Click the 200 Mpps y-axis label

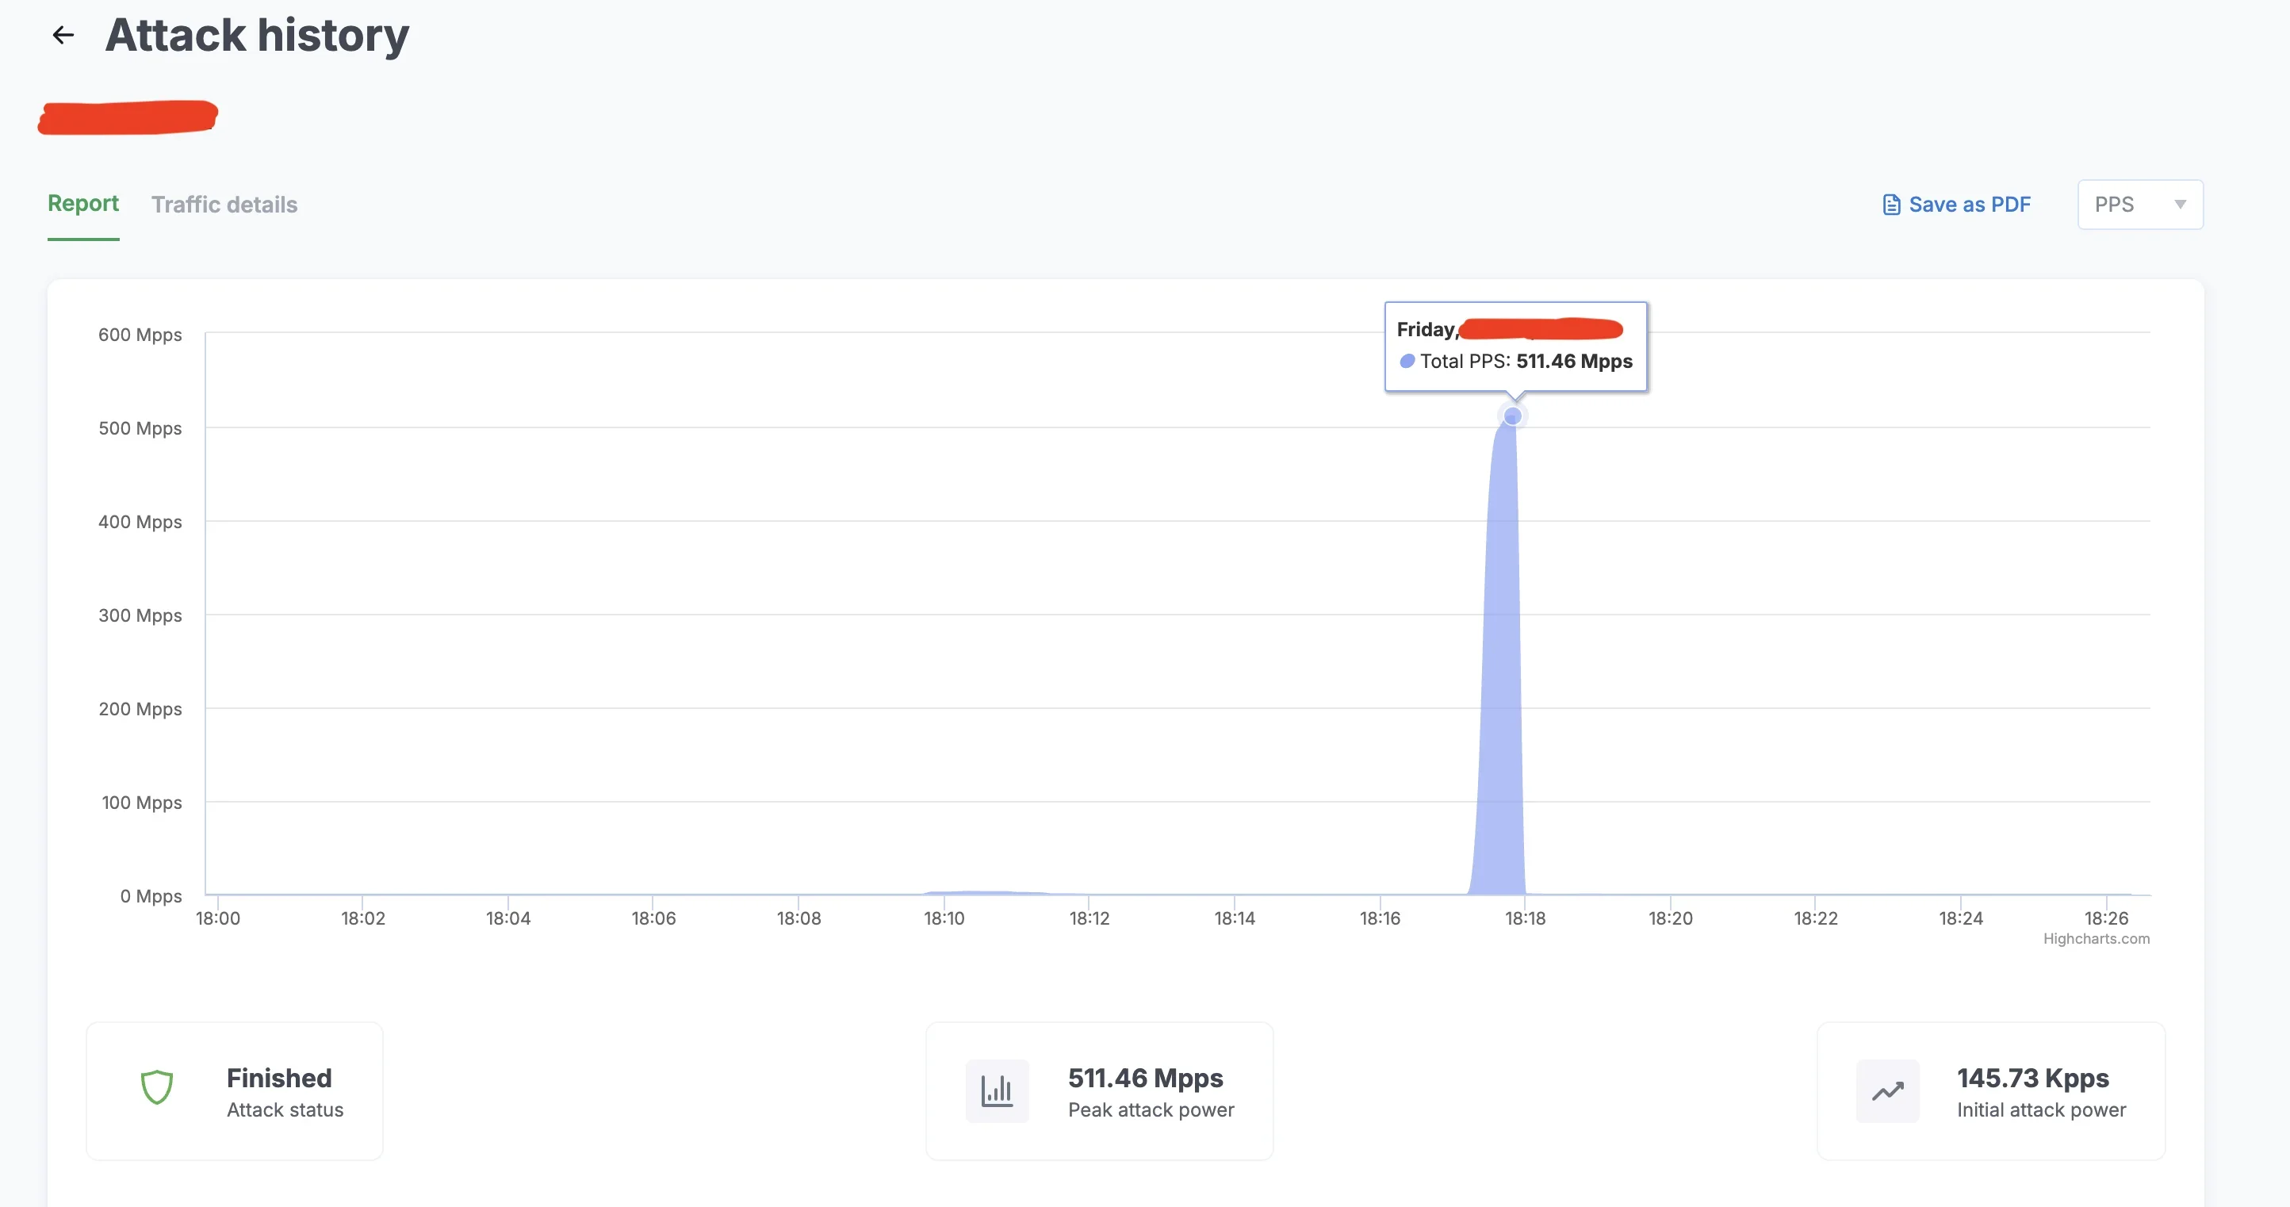140,708
